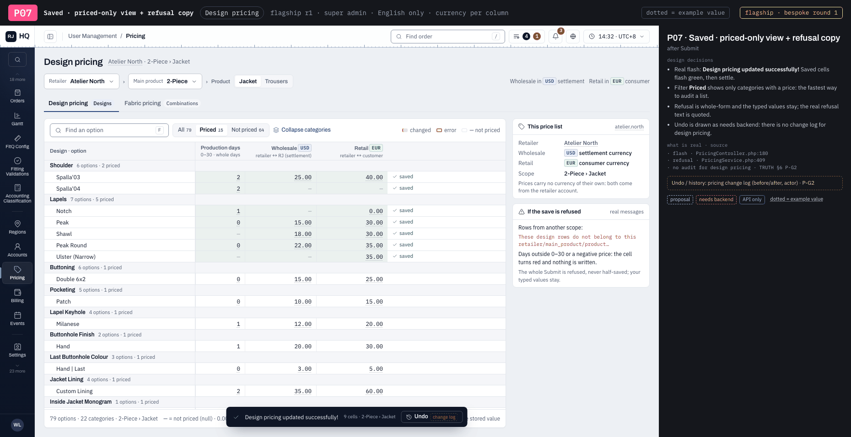The height and width of the screenshot is (437, 851).
Task: Open Accounting Classification in sidebar
Action: pos(17,193)
